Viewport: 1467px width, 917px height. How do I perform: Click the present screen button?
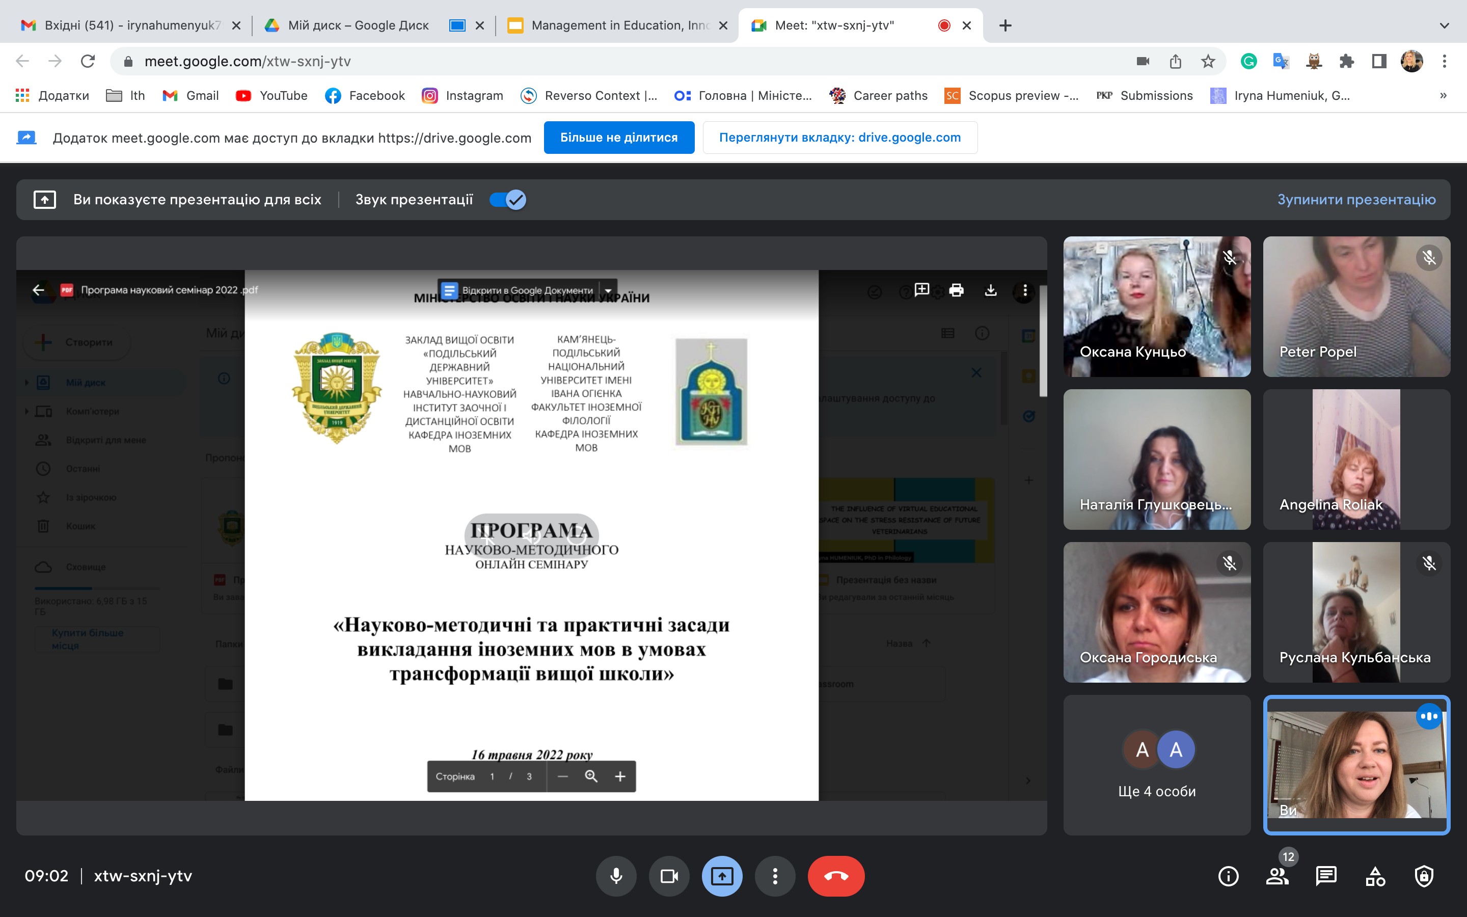[721, 876]
